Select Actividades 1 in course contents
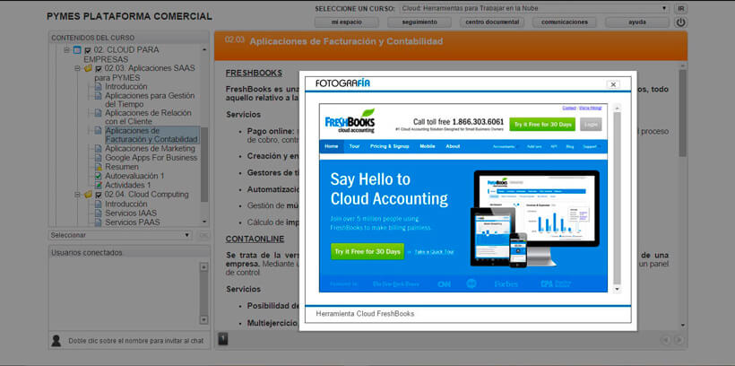 [x=127, y=186]
